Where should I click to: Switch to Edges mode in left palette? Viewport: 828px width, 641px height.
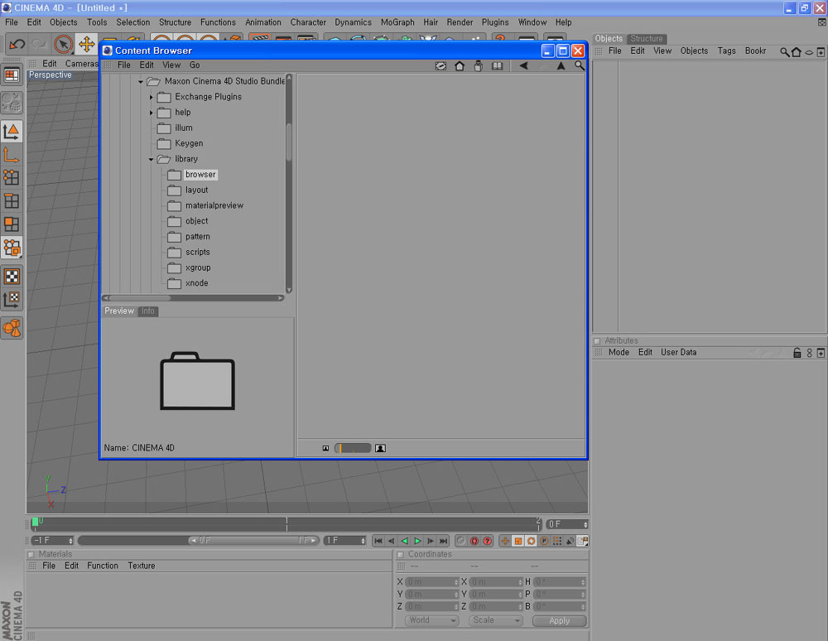(12, 201)
